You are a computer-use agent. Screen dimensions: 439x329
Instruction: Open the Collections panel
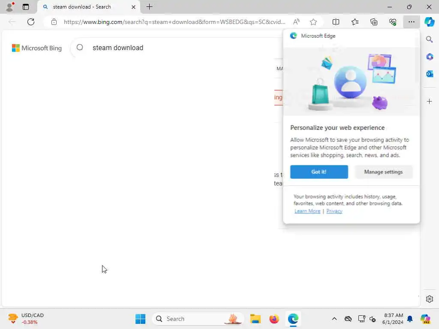374,22
